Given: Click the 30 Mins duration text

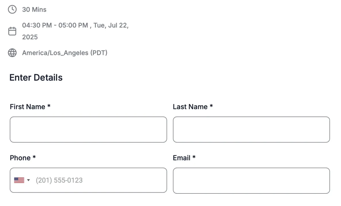Looking at the screenshot, I should [x=34, y=10].
